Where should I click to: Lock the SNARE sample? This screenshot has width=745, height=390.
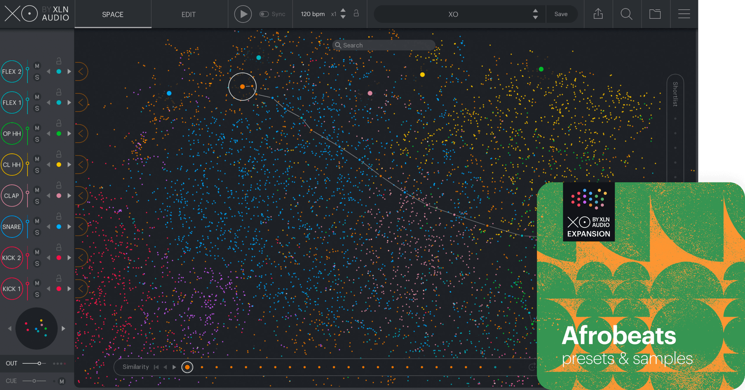tap(59, 216)
